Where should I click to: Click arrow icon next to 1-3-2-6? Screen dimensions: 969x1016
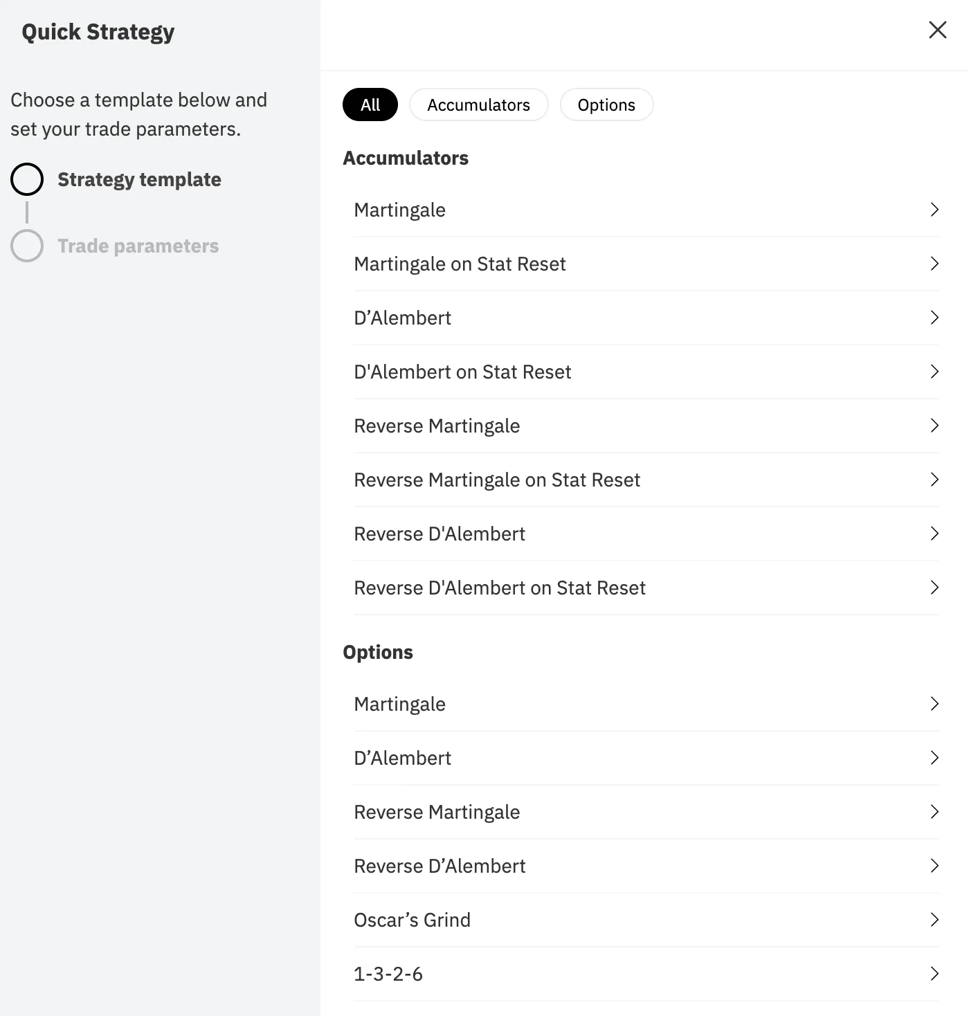[934, 974]
